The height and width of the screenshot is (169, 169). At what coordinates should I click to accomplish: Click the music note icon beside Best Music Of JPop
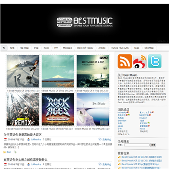tap(119, 164)
